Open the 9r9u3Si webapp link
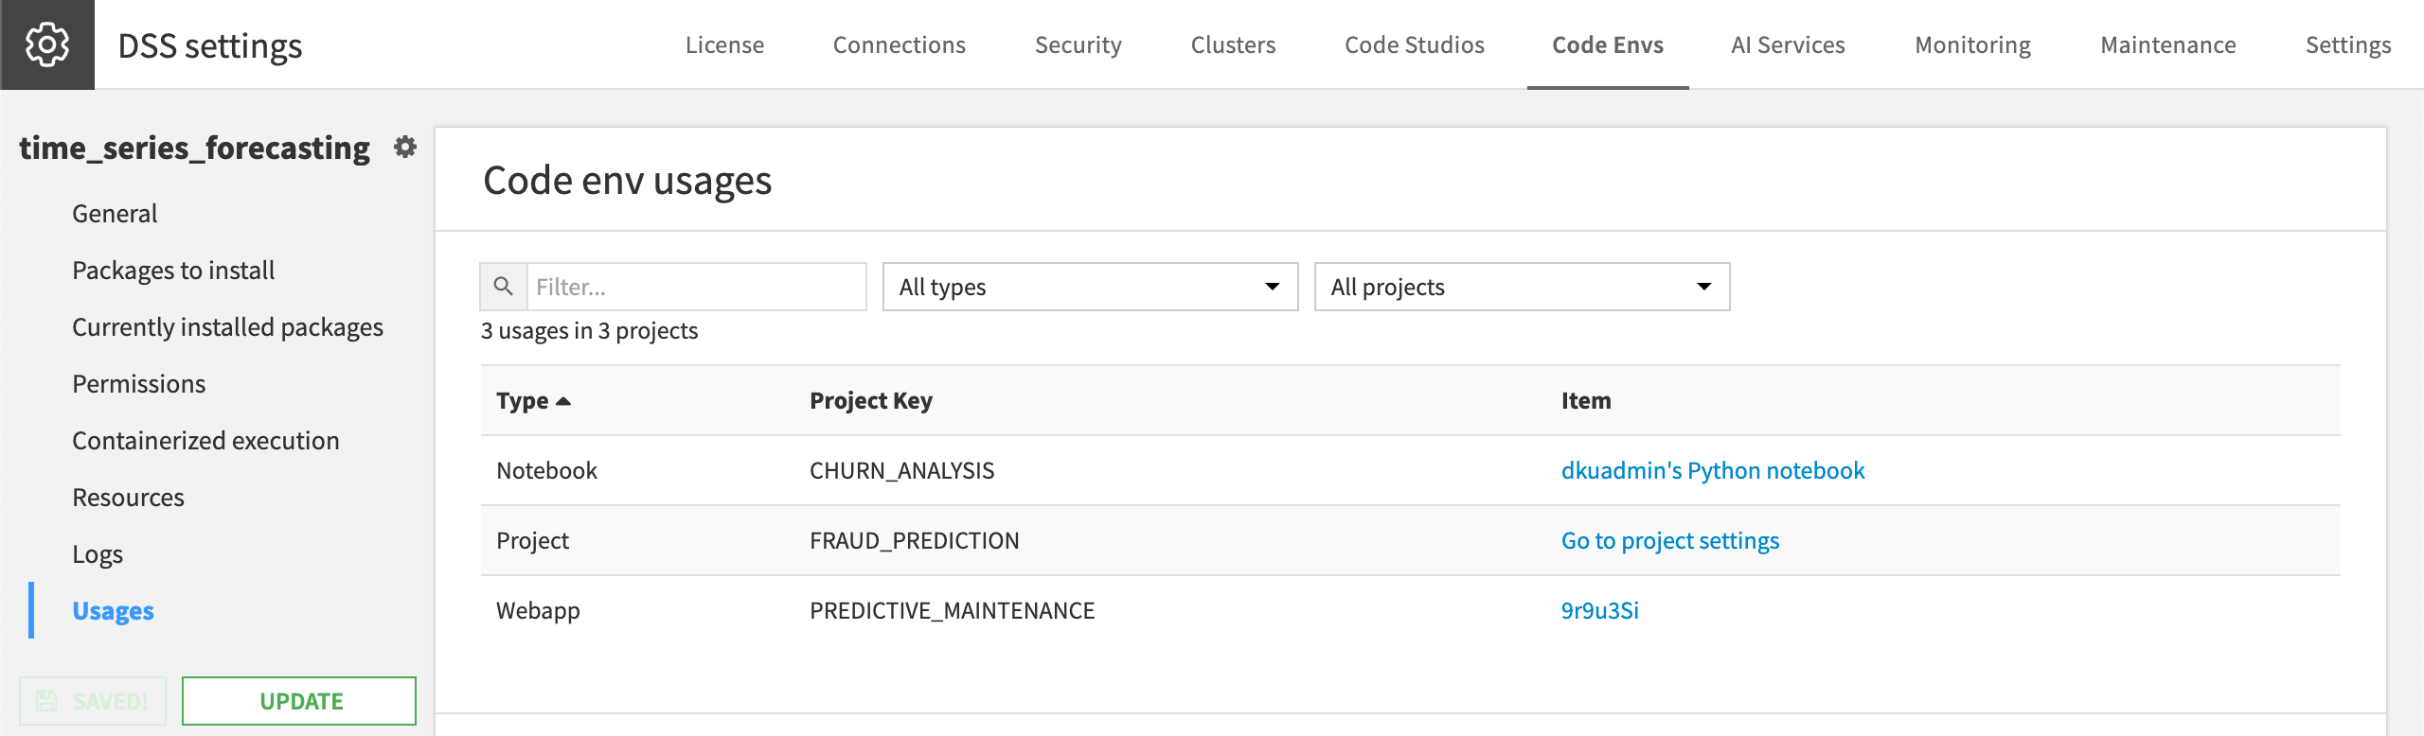The width and height of the screenshot is (2424, 736). (x=1599, y=610)
